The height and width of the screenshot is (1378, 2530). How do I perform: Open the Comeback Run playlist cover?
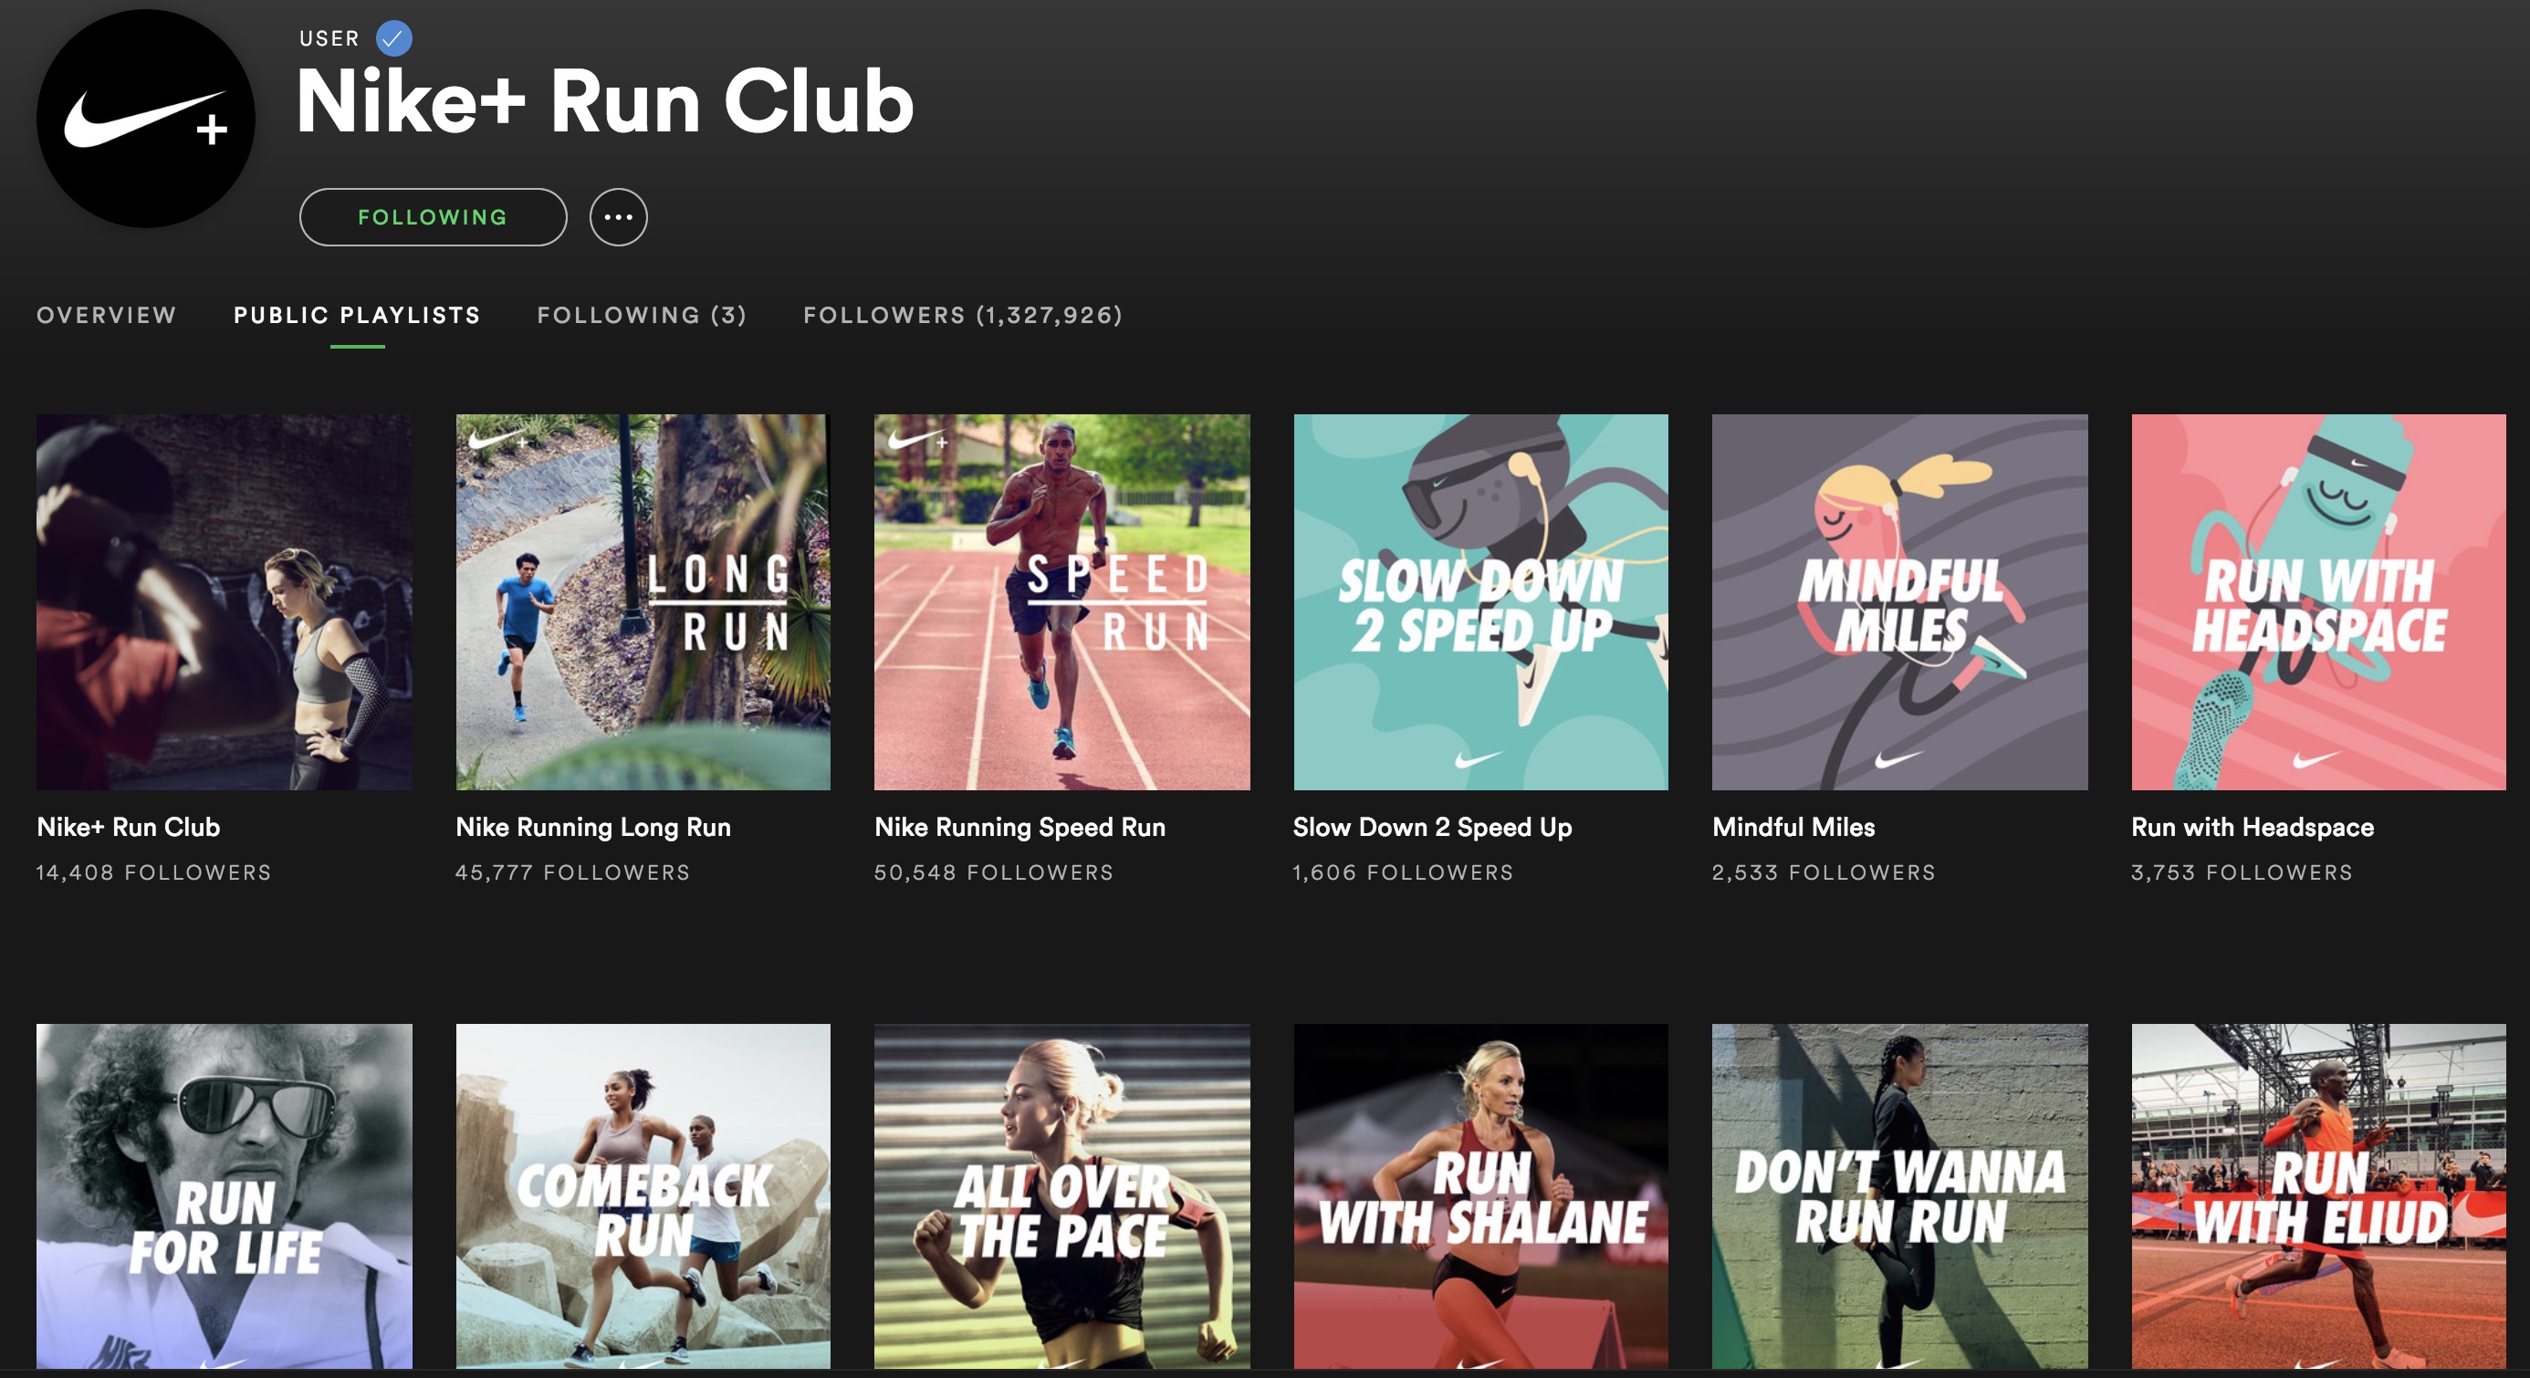pyautogui.click(x=643, y=1196)
